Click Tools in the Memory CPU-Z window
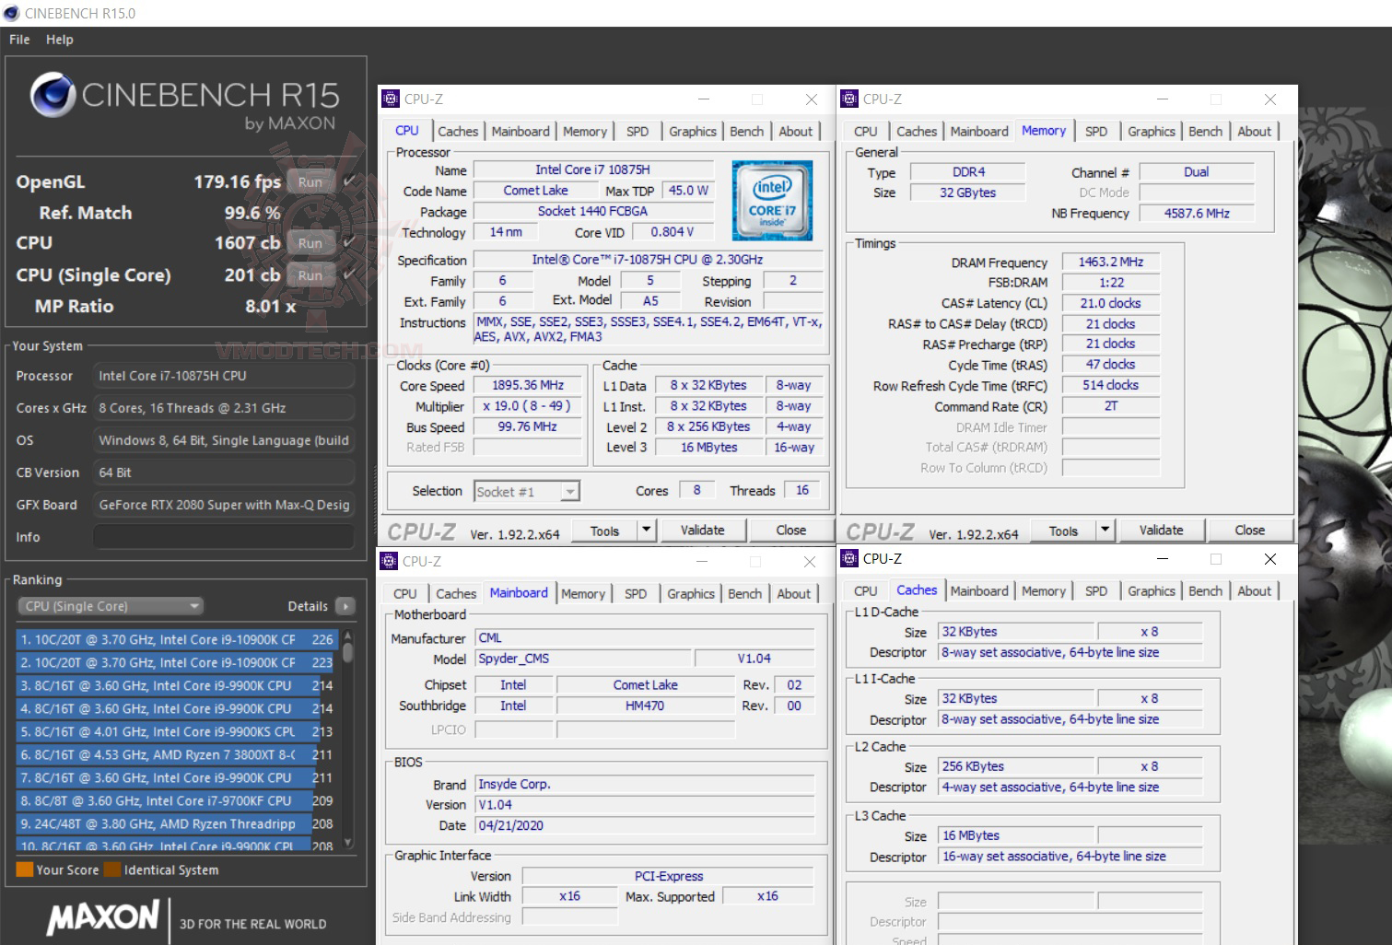The image size is (1392, 945). click(x=1063, y=530)
